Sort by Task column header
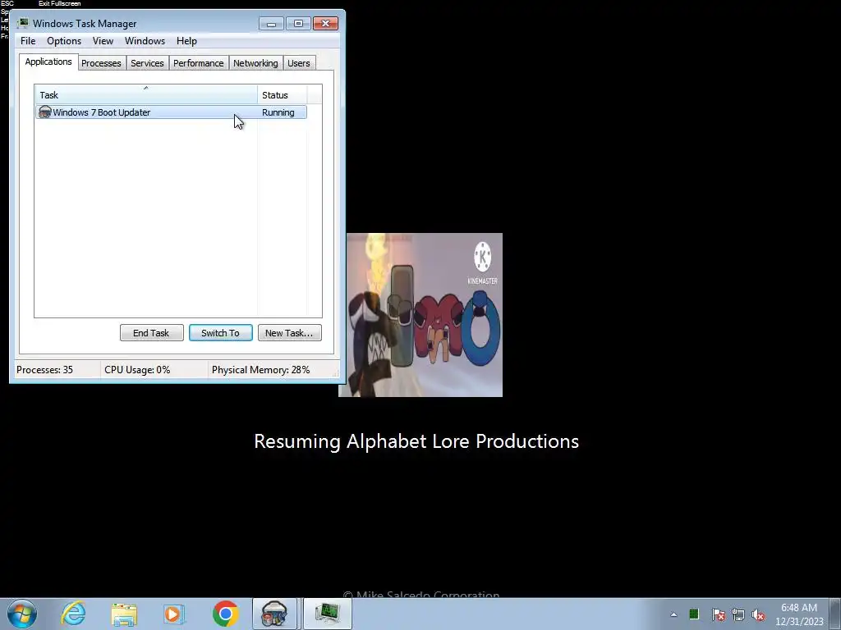This screenshot has width=841, height=630. pos(146,95)
